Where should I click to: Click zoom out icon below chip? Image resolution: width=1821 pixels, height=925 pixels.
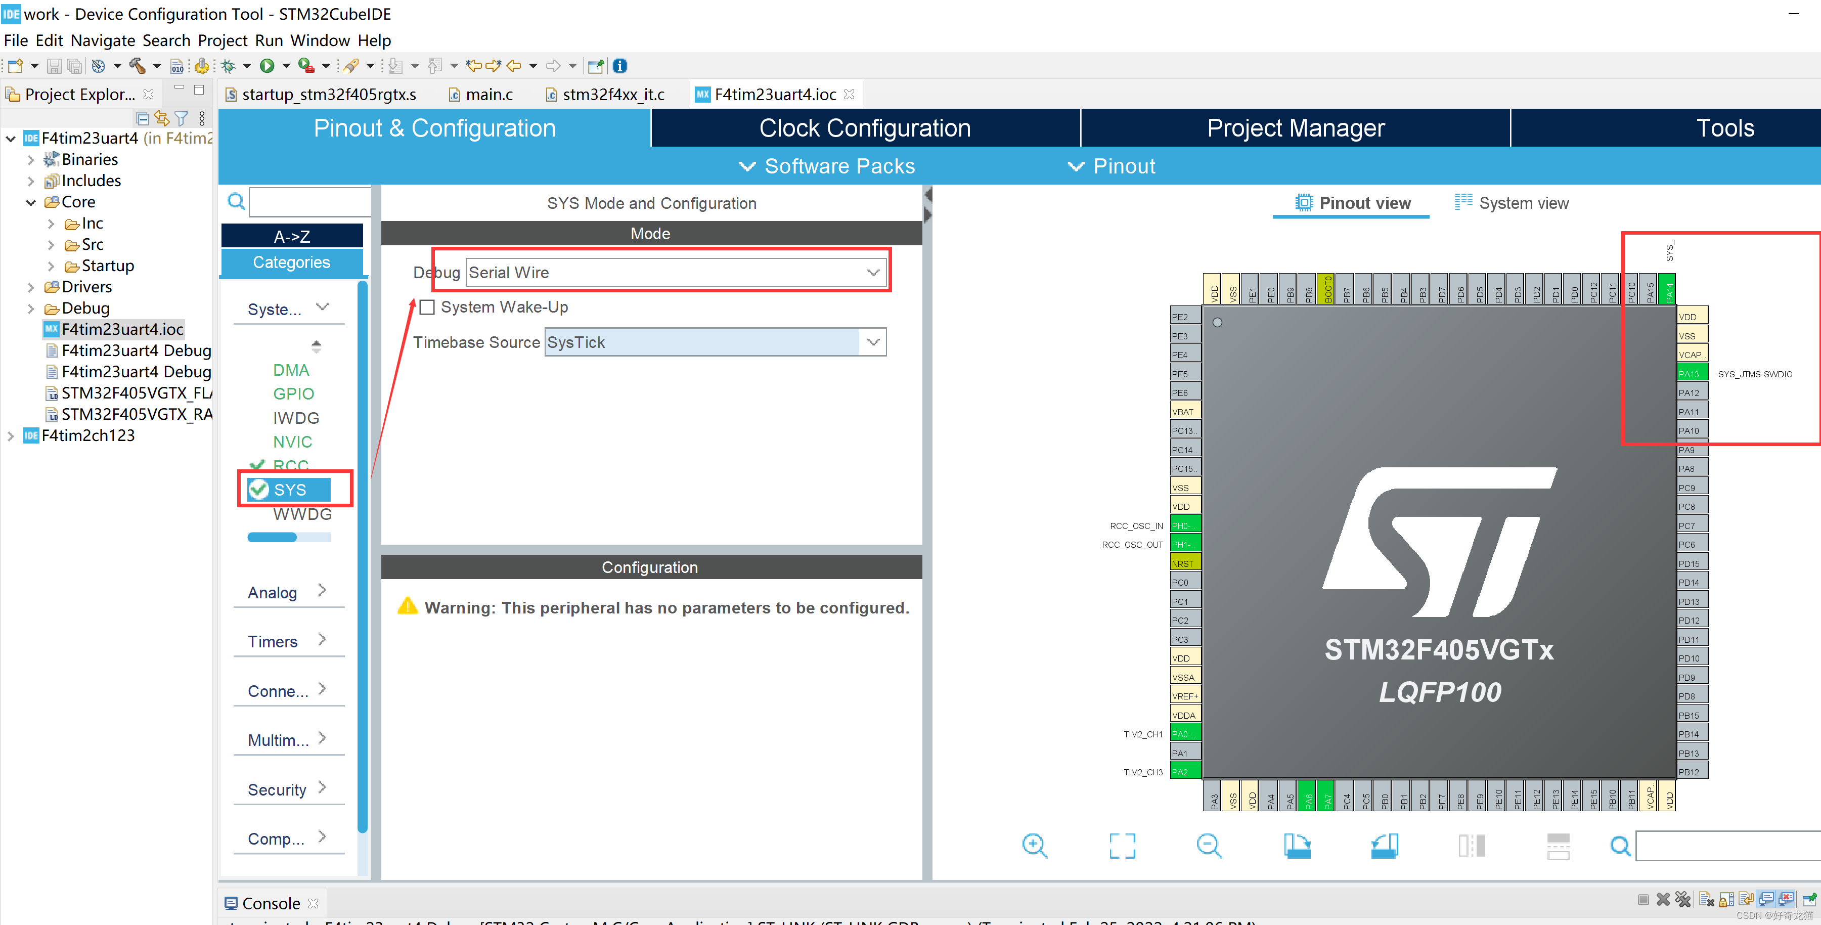1209,845
